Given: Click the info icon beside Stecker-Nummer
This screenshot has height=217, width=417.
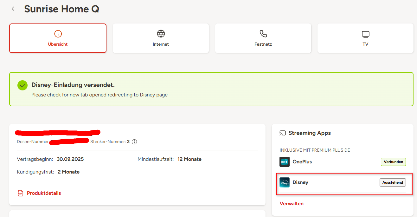Looking at the screenshot, I should click(134, 142).
